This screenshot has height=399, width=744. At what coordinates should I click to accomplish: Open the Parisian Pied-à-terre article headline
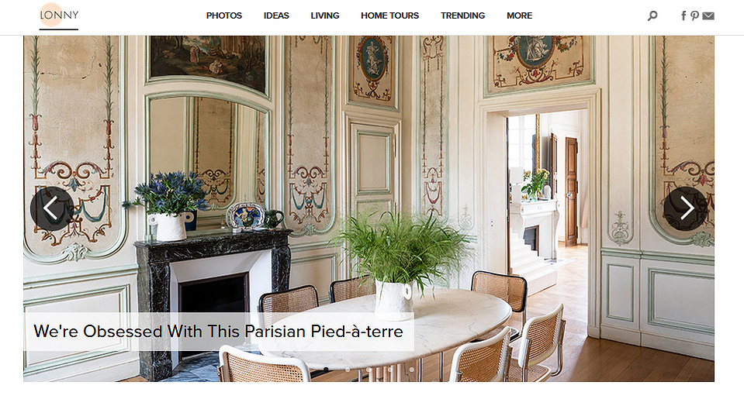(218, 332)
